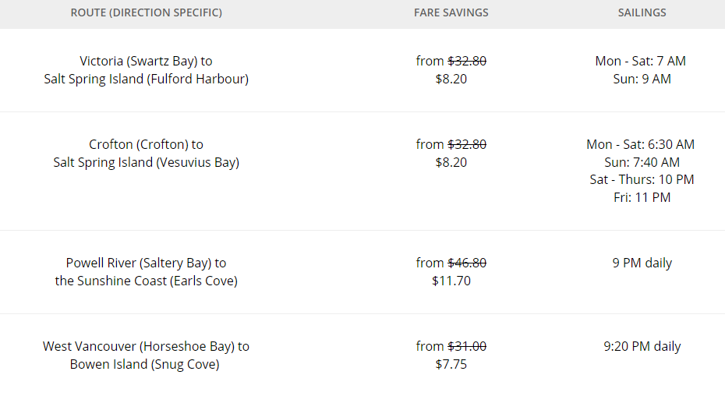Click Mon - Sat: 6:30 AM sailing
Viewport: 725px width, 396px height.
coord(640,144)
